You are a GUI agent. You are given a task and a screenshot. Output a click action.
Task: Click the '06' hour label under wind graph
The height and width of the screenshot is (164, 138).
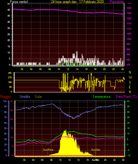tap(40, 69)
